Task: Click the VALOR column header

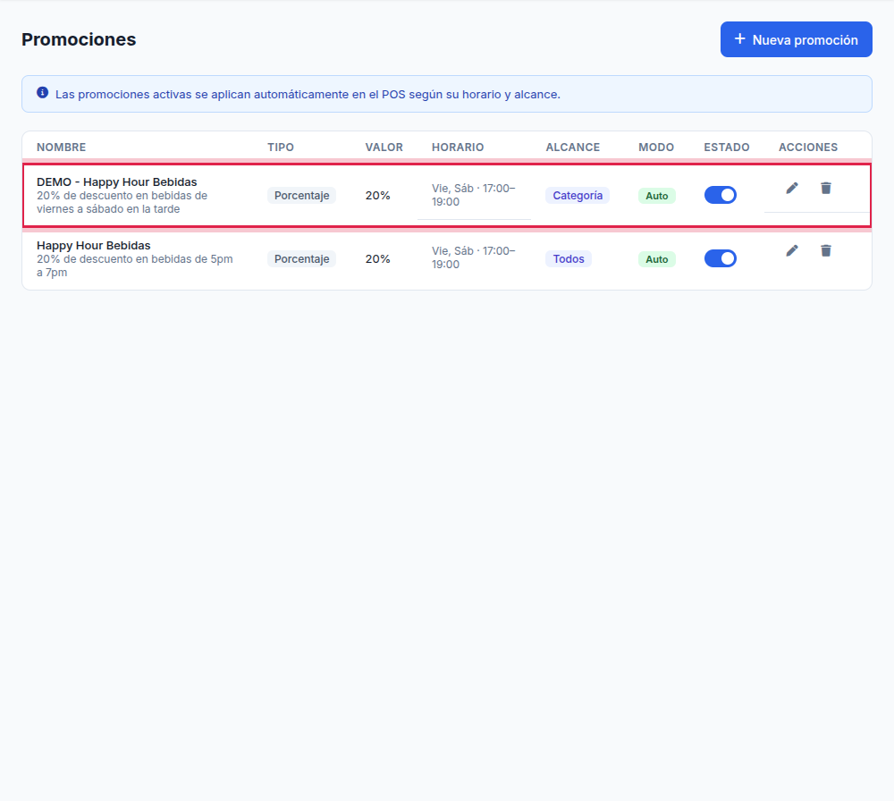Action: point(384,148)
